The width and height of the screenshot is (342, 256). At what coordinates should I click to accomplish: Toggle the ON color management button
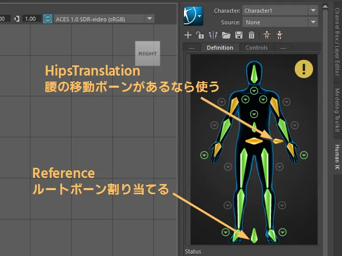coord(48,19)
